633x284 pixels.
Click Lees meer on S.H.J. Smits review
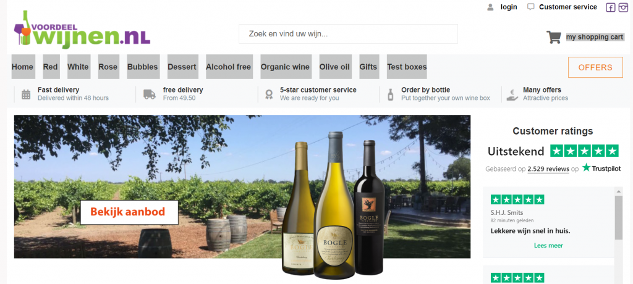(548, 245)
